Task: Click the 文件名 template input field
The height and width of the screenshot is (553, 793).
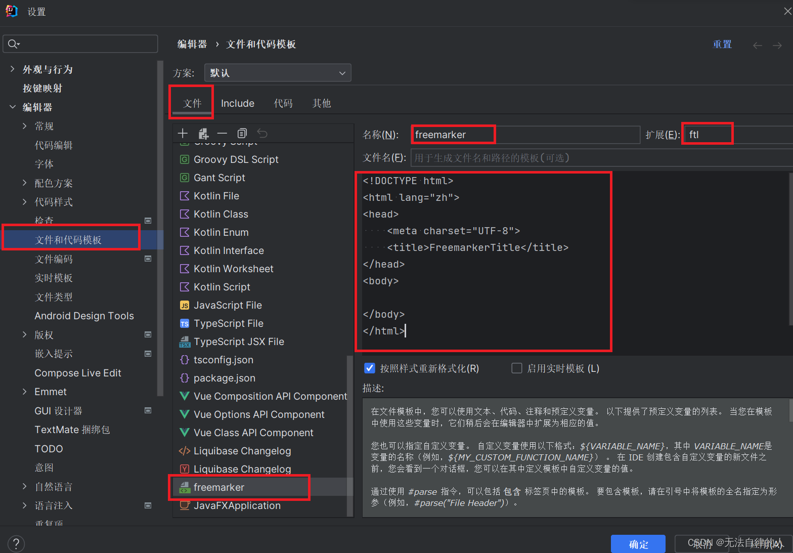Action: pyautogui.click(x=602, y=158)
